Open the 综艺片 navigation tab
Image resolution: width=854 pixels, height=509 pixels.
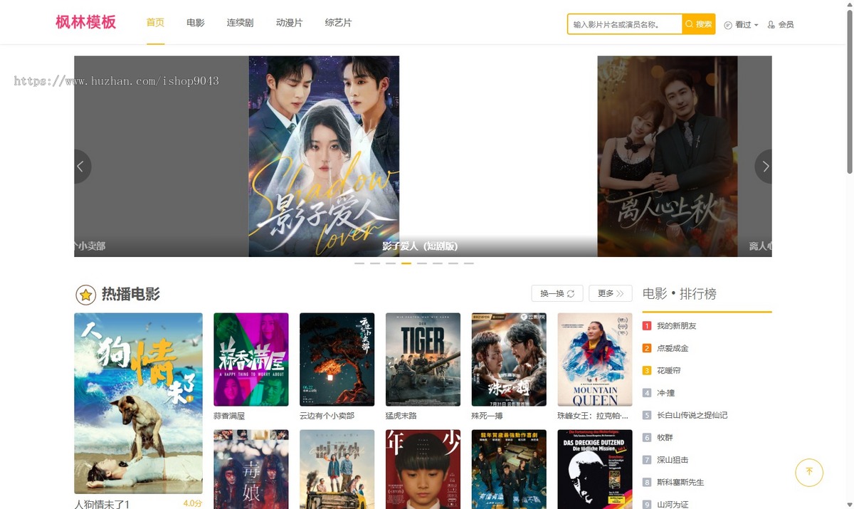point(338,23)
